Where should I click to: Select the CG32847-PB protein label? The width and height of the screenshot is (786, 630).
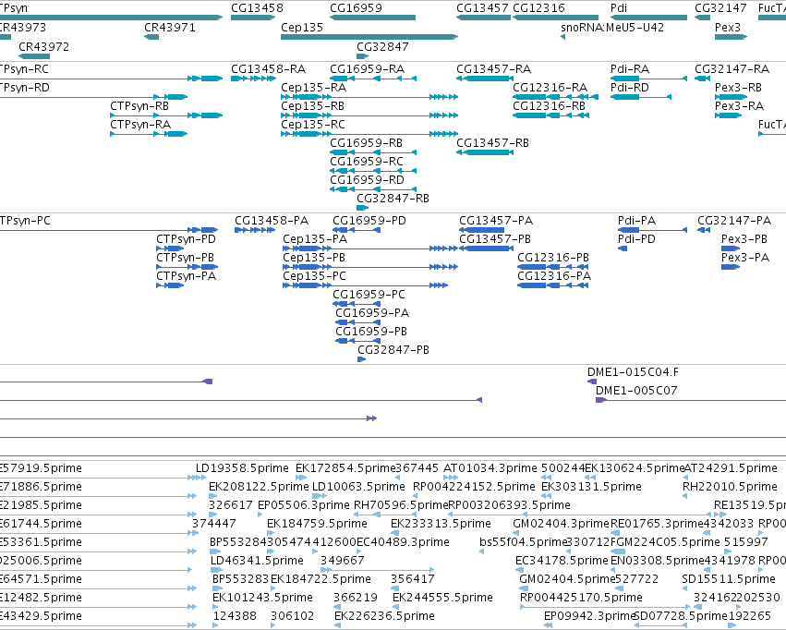pyautogui.click(x=393, y=350)
